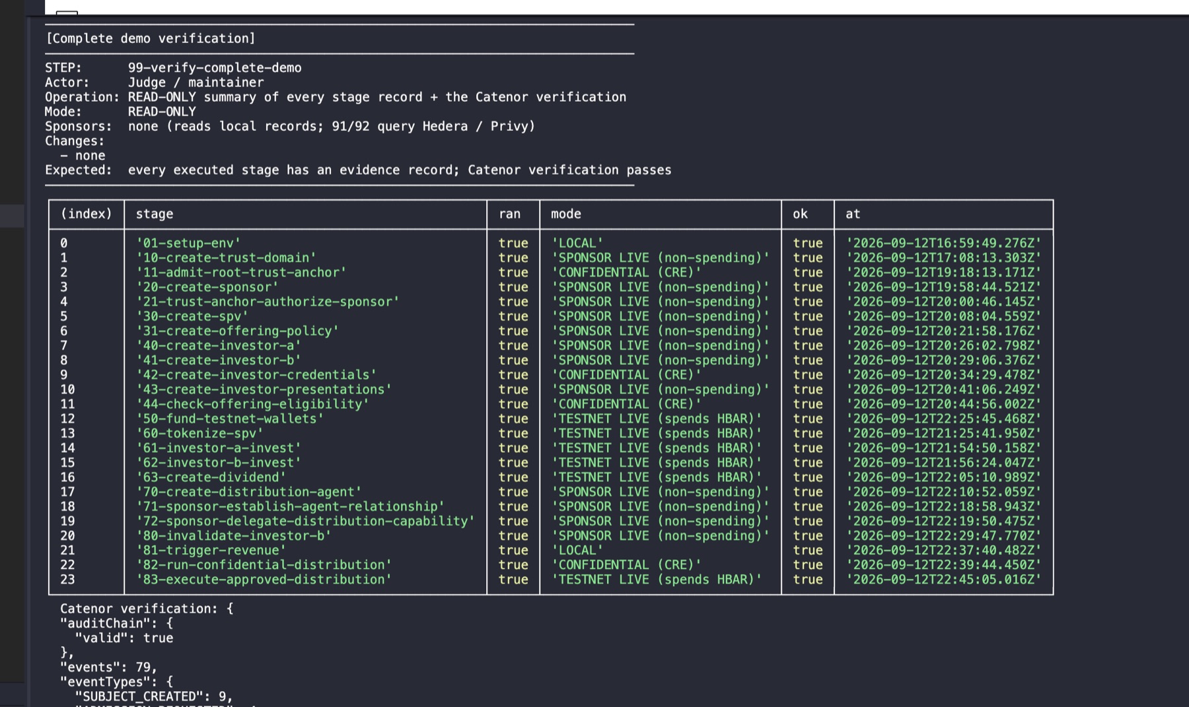Select stage cell '30-create-spv'
The image size is (1189, 707).
192,316
